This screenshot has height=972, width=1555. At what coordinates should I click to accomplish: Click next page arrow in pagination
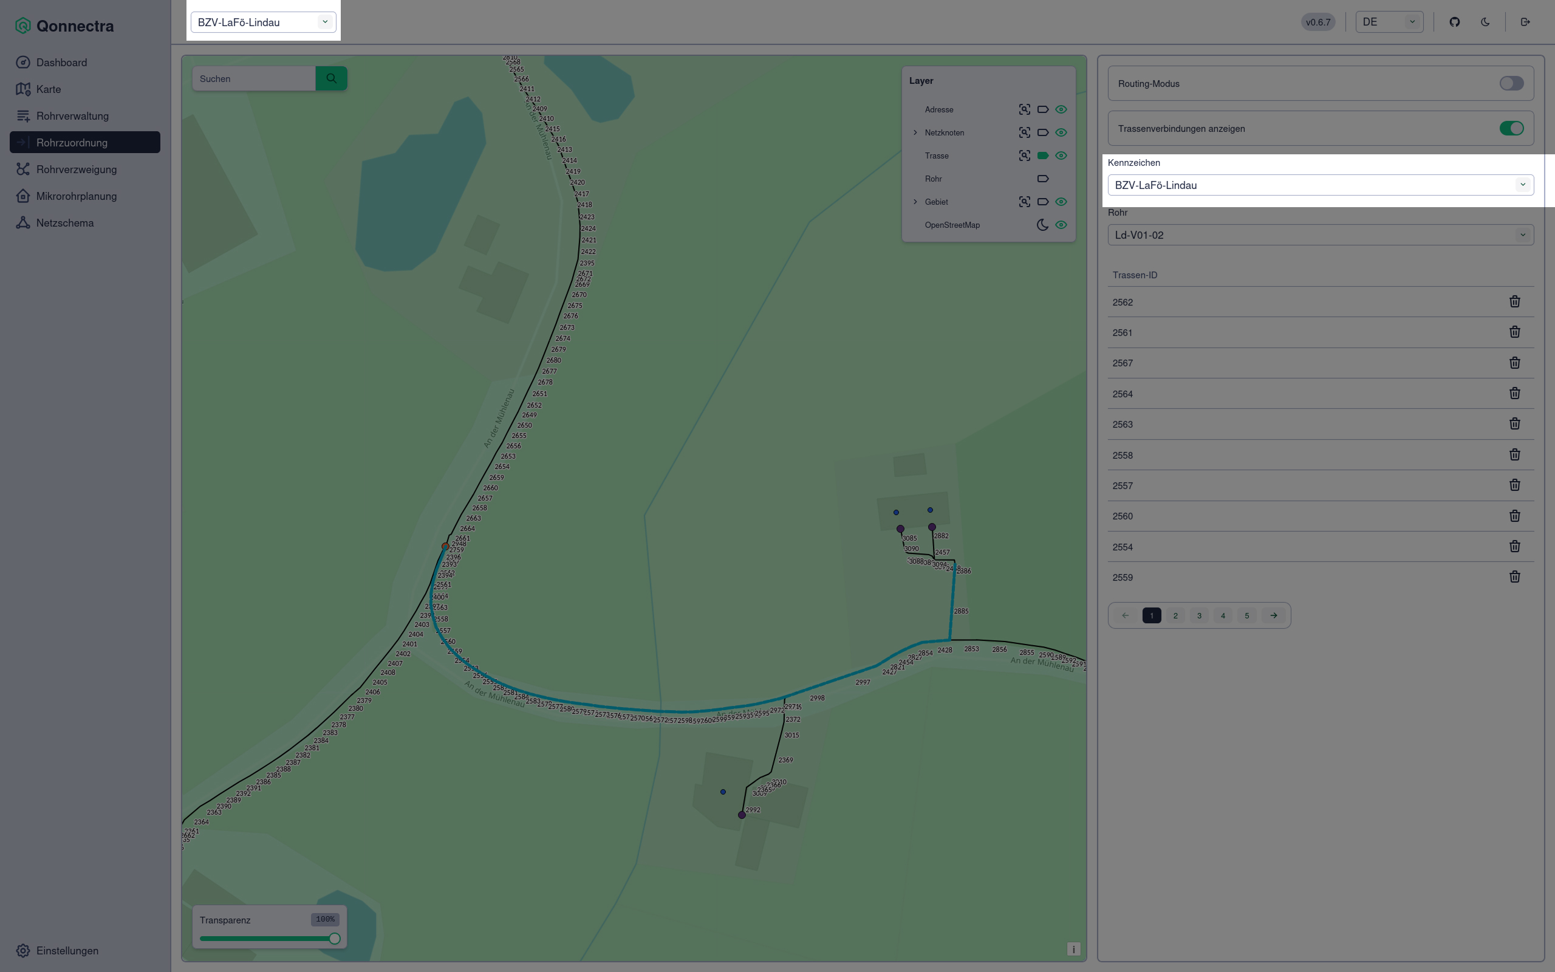1273,615
